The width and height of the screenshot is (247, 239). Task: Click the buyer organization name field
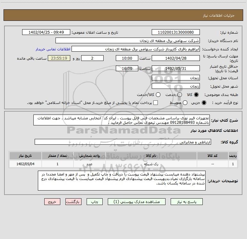(128, 41)
